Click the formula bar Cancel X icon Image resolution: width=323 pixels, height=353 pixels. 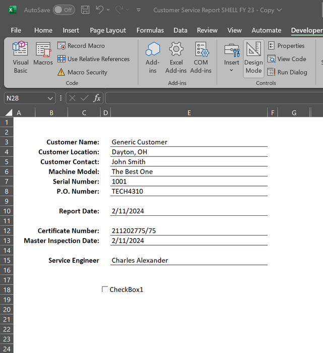pos(72,98)
